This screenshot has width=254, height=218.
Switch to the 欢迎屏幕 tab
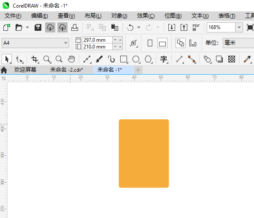coord(25,70)
